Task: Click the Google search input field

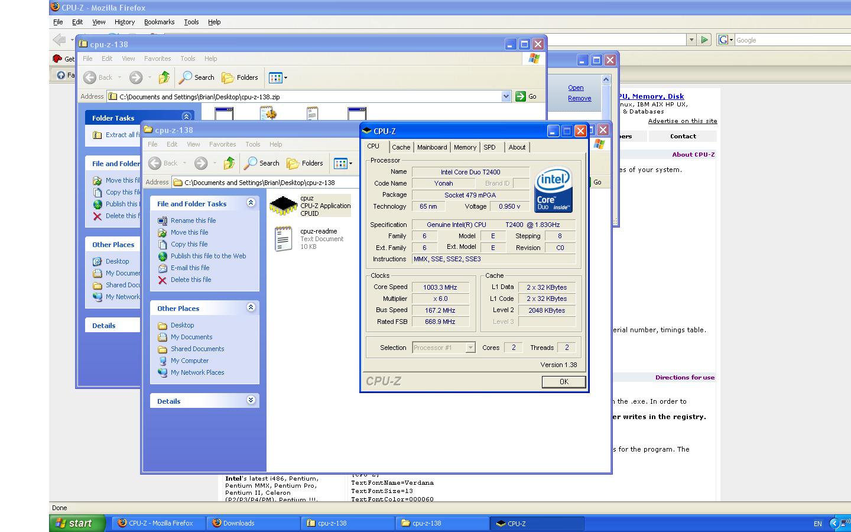Action: point(792,40)
